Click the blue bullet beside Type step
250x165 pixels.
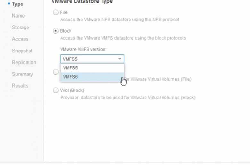pyautogui.click(x=9, y=4)
